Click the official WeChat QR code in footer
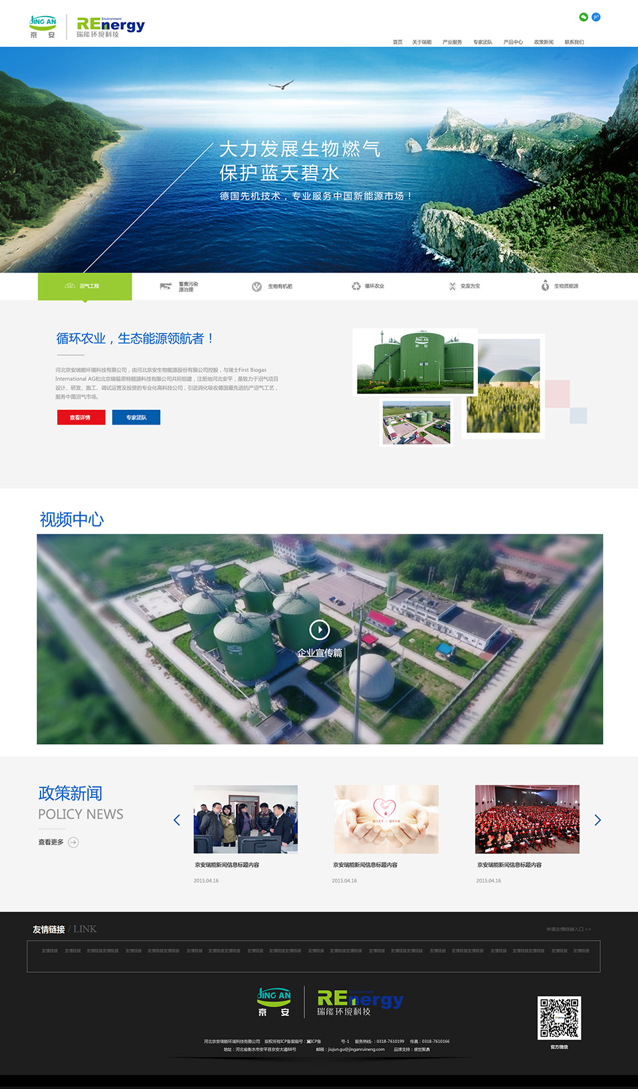Screen dimensions: 638x1089 click(559, 1017)
